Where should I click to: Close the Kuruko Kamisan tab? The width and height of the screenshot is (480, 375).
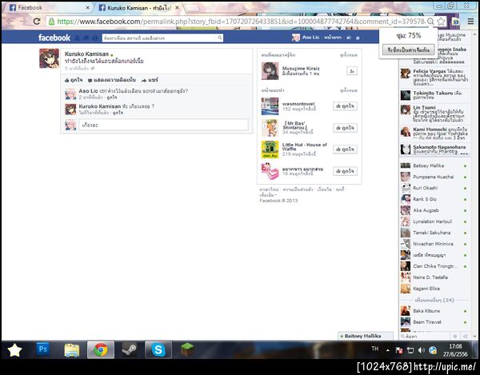177,8
